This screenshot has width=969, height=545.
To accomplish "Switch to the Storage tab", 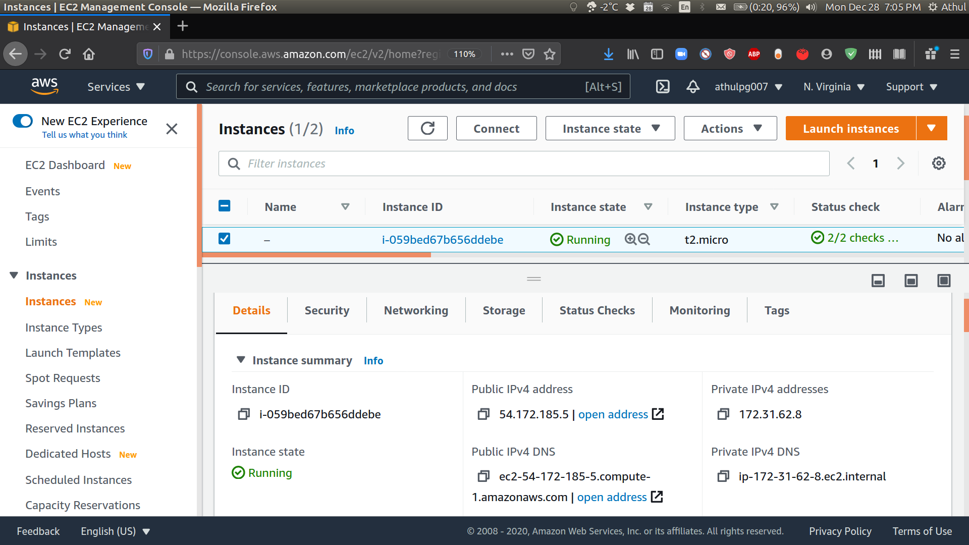I will tap(504, 310).
